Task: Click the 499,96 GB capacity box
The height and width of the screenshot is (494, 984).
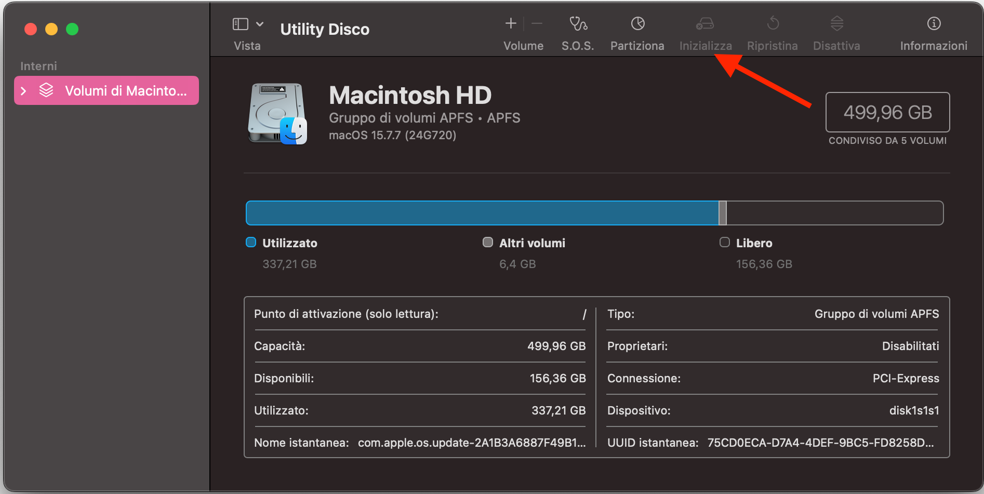Action: 887,112
